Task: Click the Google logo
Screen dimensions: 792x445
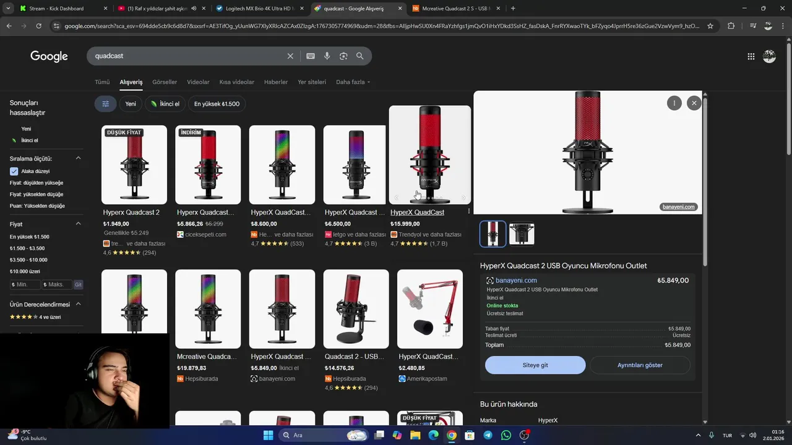Action: pos(49,56)
